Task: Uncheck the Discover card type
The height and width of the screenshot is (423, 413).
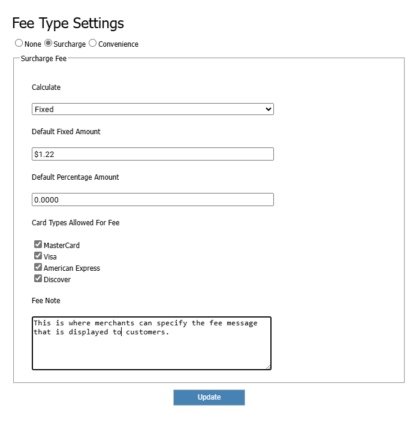Action: 38,279
